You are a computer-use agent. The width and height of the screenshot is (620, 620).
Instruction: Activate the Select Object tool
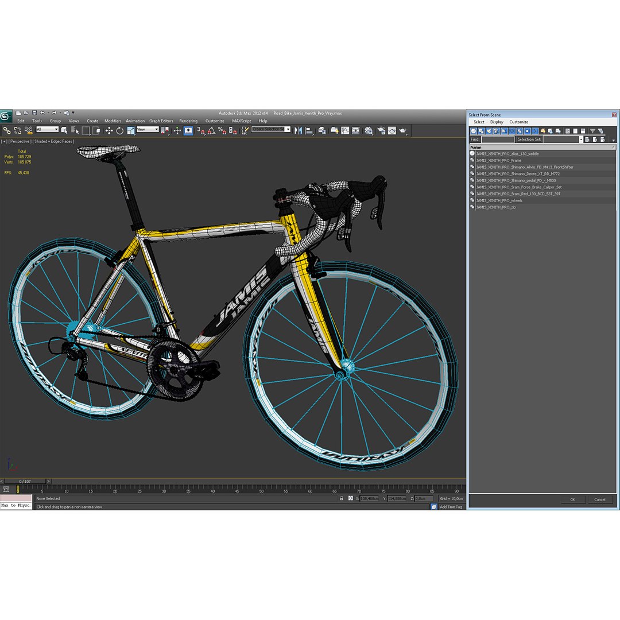click(64, 130)
